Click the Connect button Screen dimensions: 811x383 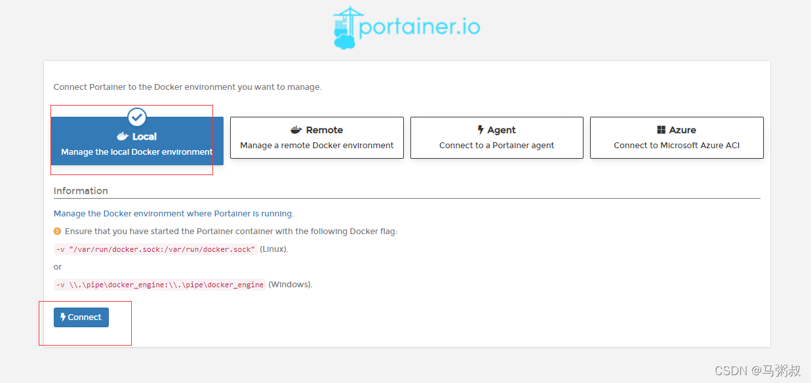pos(81,317)
